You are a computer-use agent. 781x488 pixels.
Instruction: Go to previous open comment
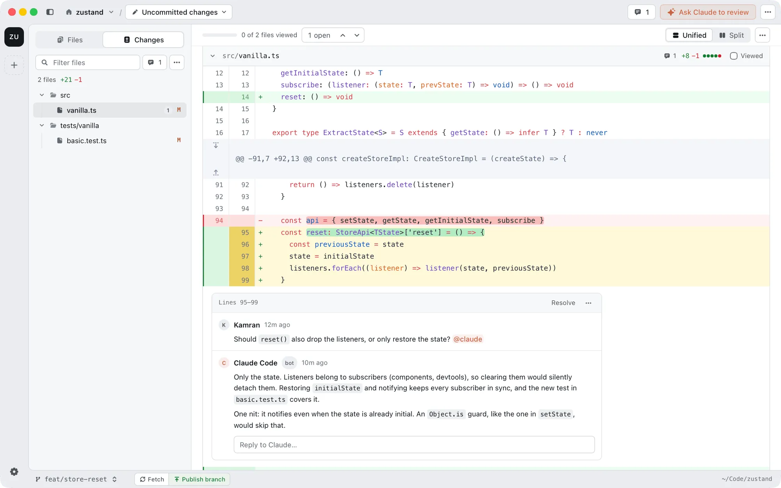click(343, 35)
